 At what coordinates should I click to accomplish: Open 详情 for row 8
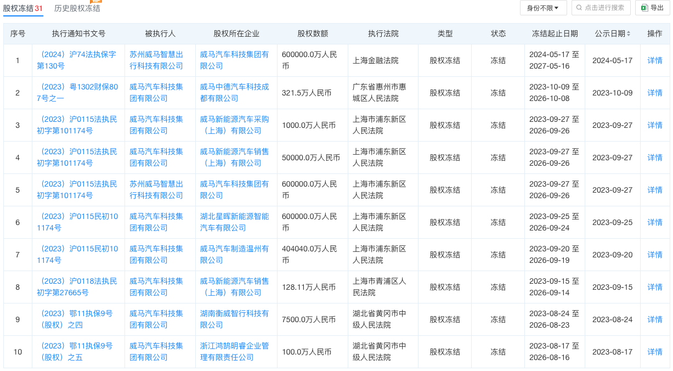655,287
